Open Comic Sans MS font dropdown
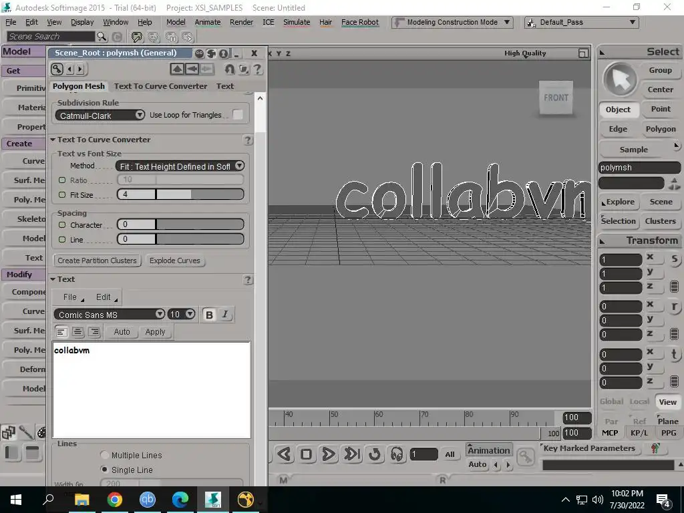 click(x=109, y=315)
